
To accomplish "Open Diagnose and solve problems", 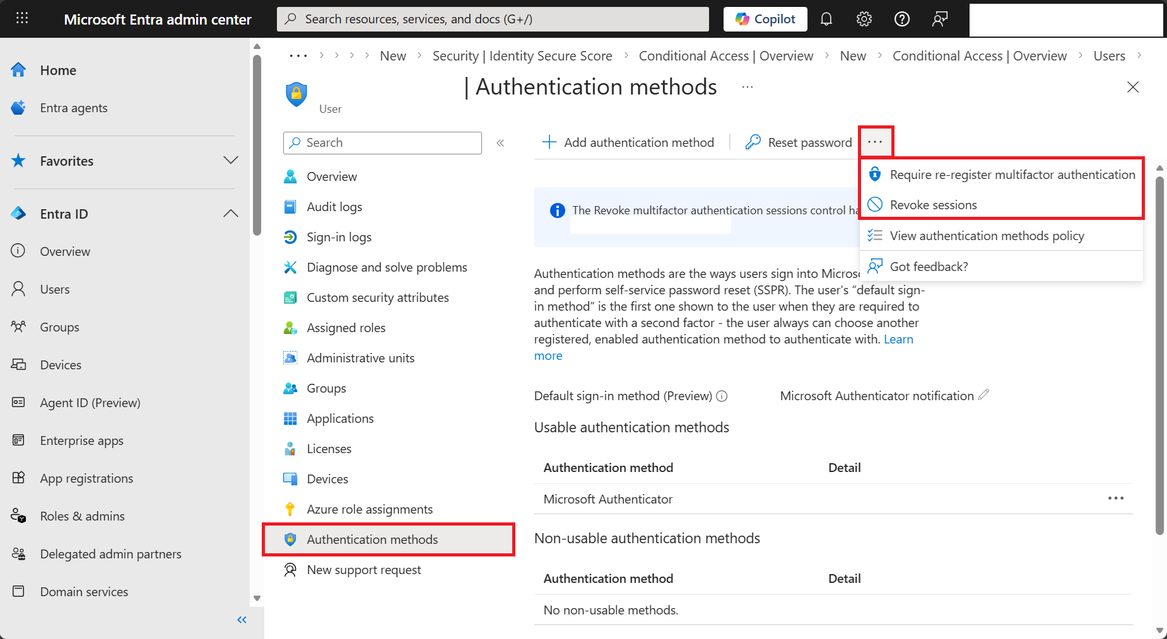I will tap(387, 267).
